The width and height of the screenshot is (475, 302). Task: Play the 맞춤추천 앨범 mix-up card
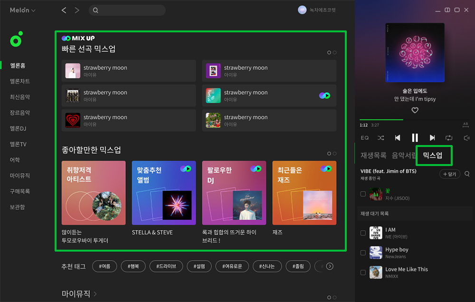pyautogui.click(x=186, y=169)
